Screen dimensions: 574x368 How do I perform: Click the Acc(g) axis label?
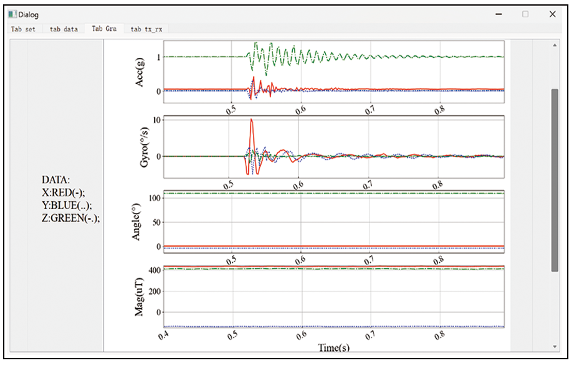tap(140, 72)
